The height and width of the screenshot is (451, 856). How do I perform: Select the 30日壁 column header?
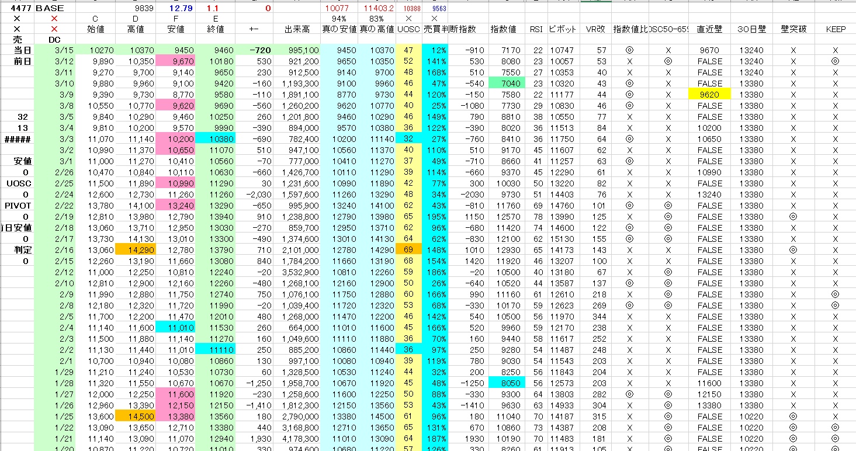coord(751,29)
